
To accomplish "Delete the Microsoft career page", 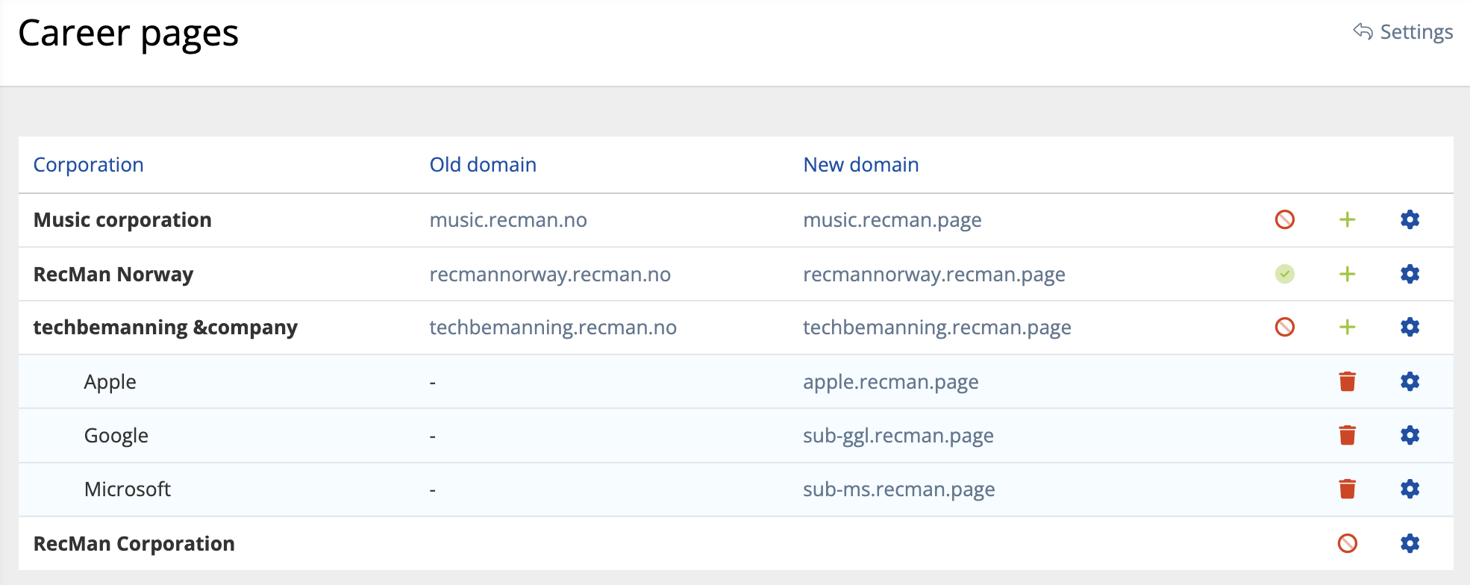I will pos(1347,489).
